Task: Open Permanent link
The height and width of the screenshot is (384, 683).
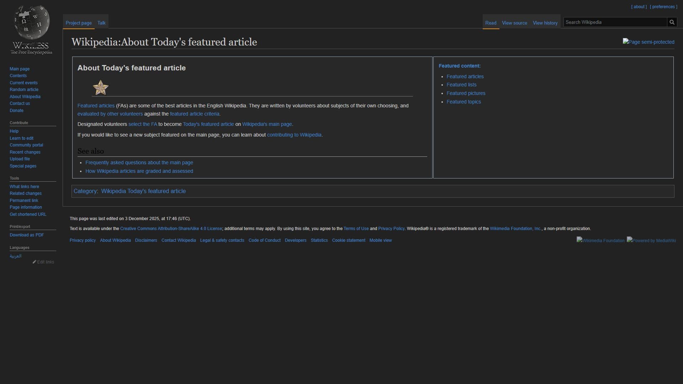Action: pyautogui.click(x=24, y=201)
